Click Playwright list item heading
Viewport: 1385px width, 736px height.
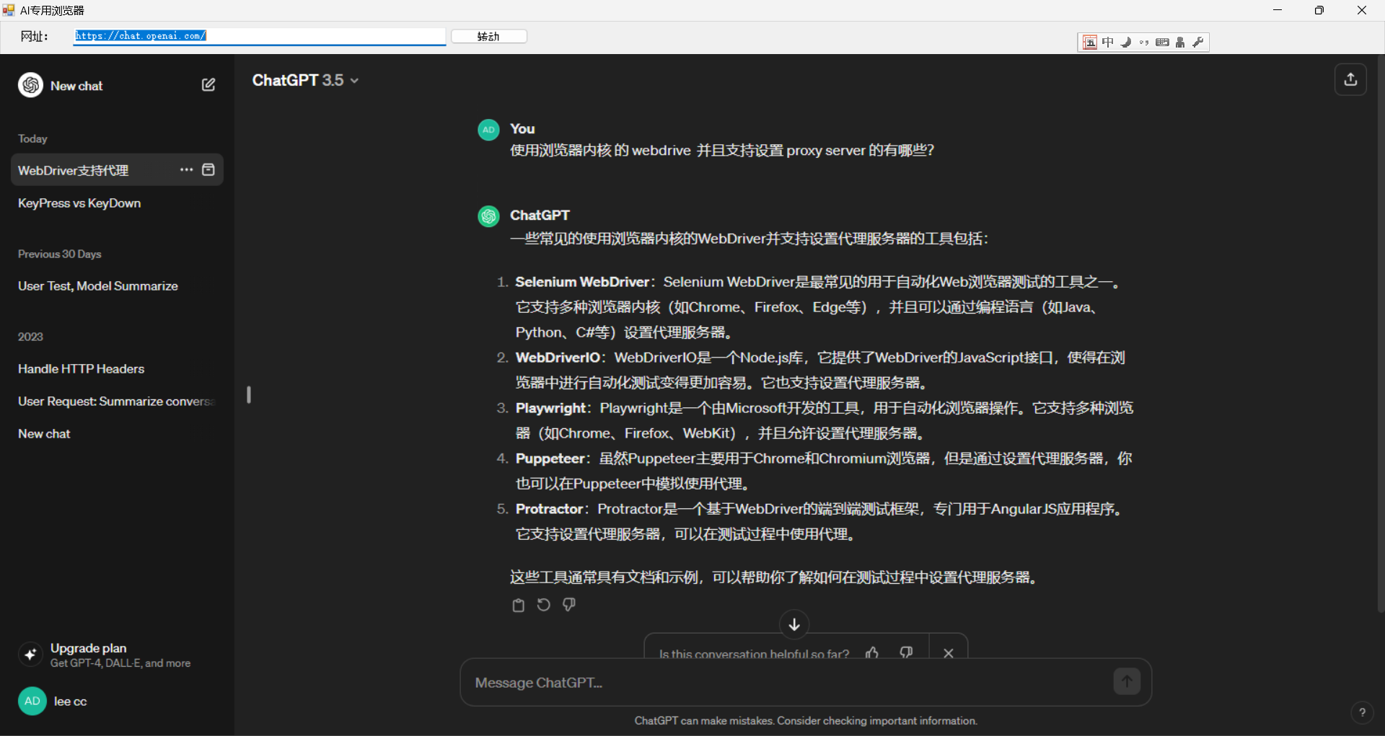coord(550,408)
